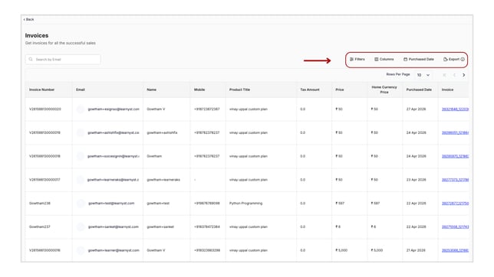Click the name gowtham+sanket
The height and width of the screenshot is (277, 494).
160,227
